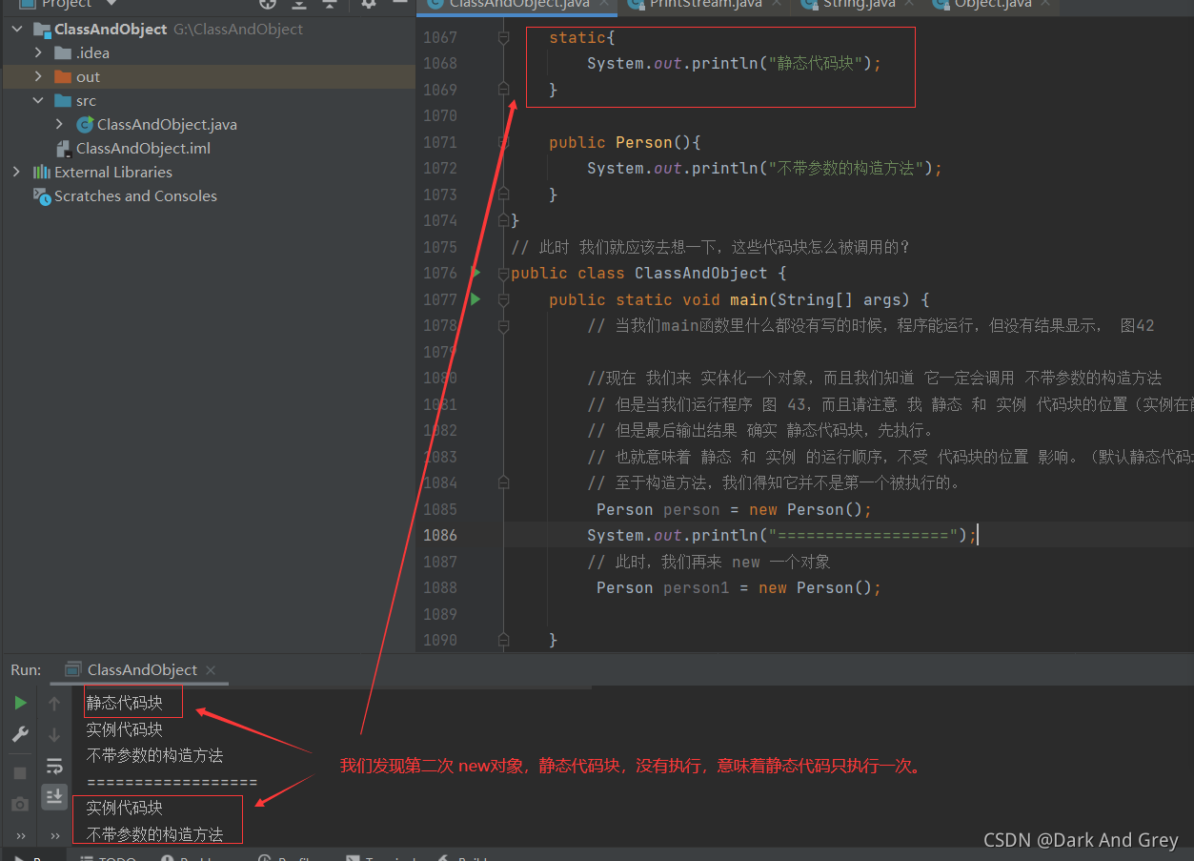Click the 'Run:' panel label
Screen dimensions: 1194x861
(26, 670)
